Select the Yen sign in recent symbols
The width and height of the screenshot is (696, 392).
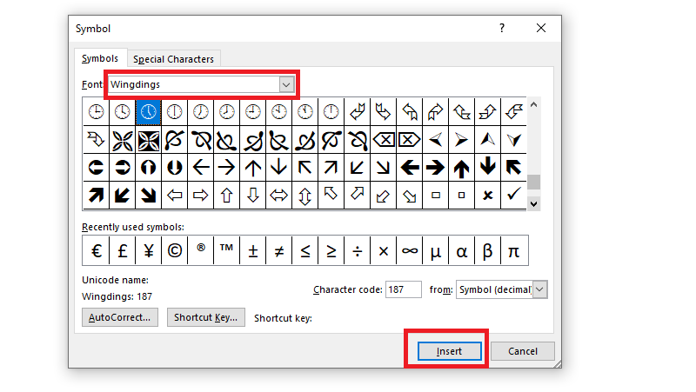pyautogui.click(x=149, y=251)
